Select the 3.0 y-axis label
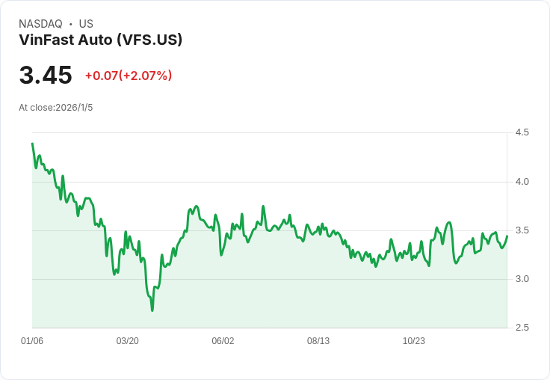The image size is (550, 380). point(522,279)
